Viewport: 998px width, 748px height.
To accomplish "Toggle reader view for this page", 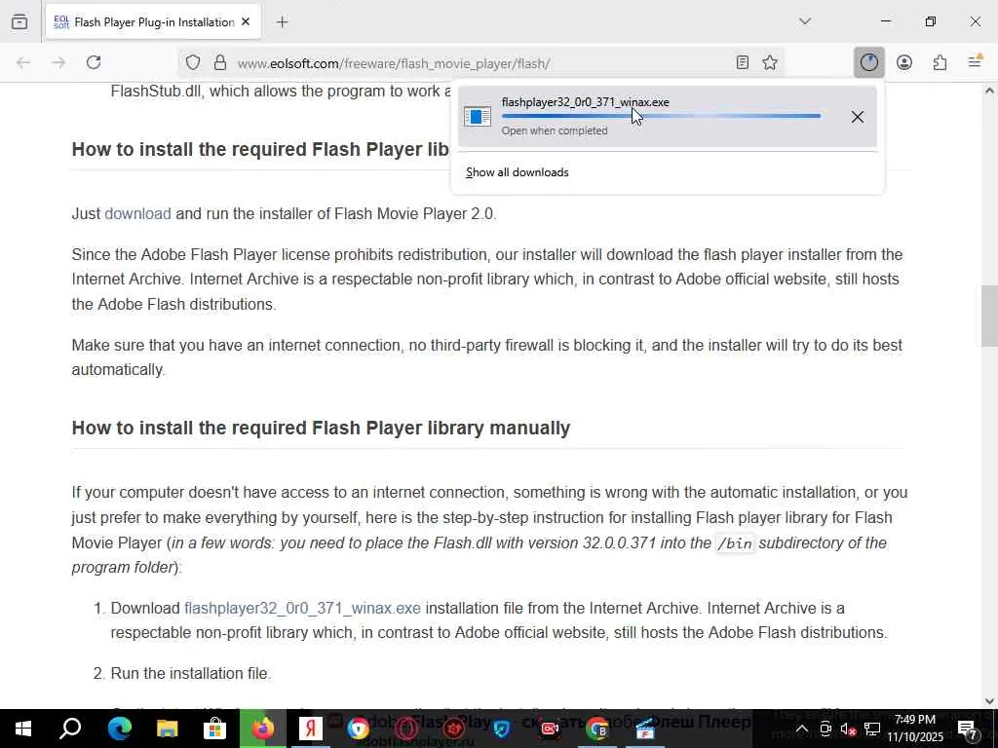I will pyautogui.click(x=742, y=62).
